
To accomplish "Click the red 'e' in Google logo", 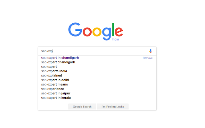I will 119,31.
